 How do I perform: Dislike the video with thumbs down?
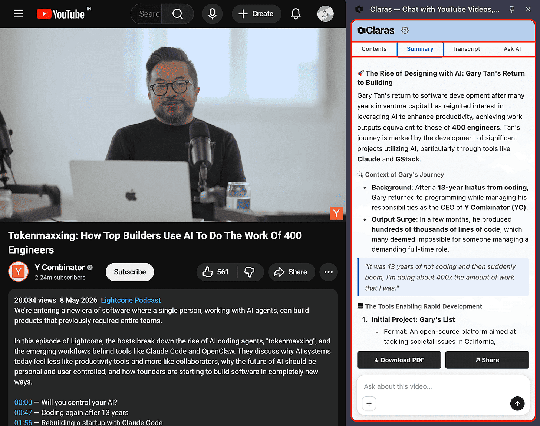coord(250,272)
